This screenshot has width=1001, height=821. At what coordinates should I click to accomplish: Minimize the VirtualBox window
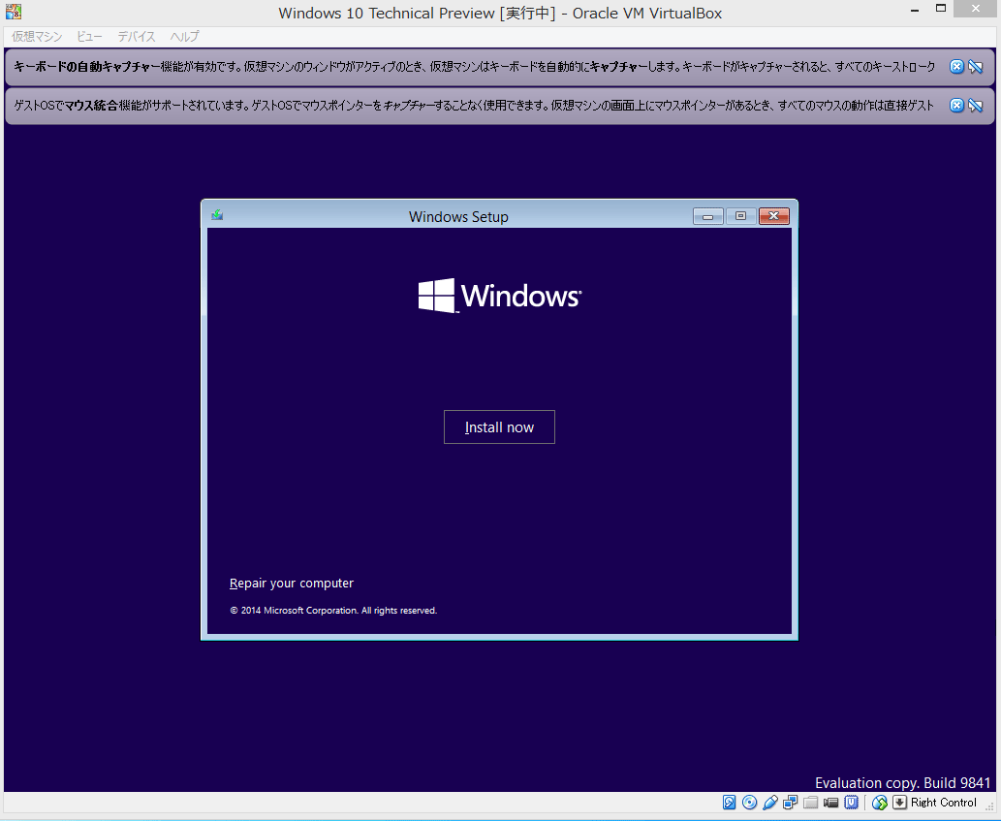(915, 11)
